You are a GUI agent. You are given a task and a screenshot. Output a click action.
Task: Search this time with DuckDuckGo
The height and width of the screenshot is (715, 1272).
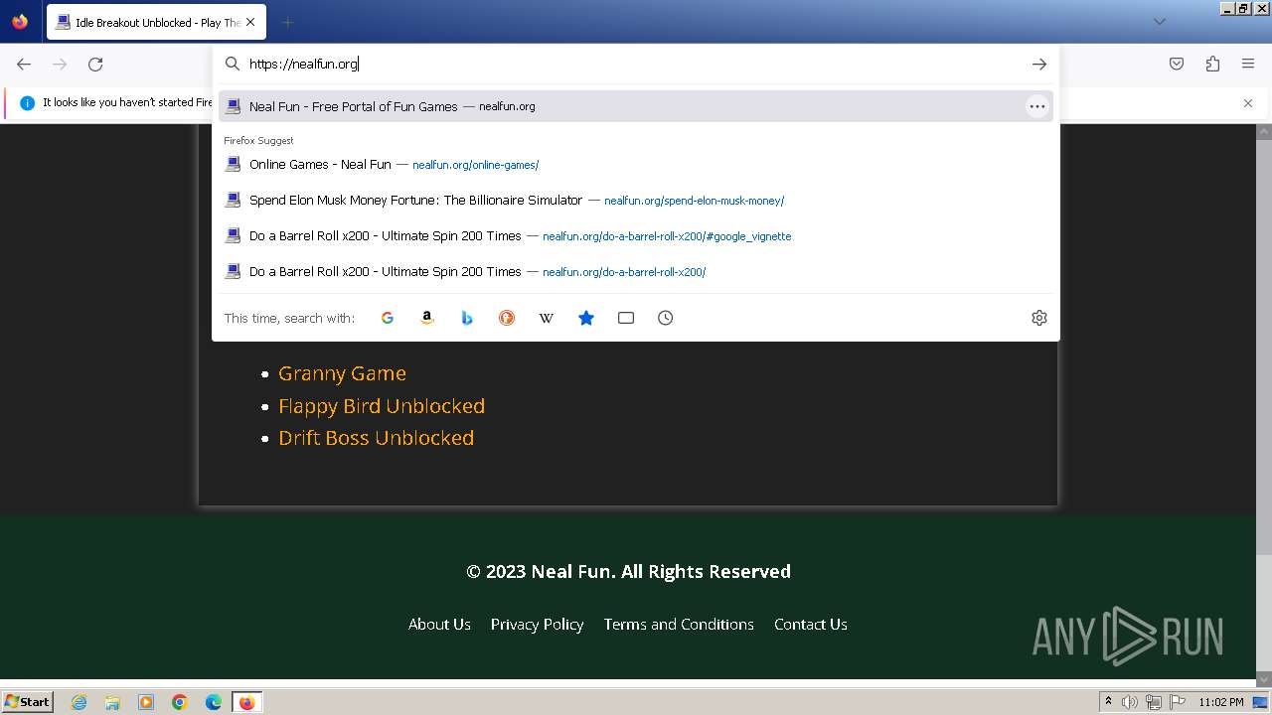(x=507, y=318)
